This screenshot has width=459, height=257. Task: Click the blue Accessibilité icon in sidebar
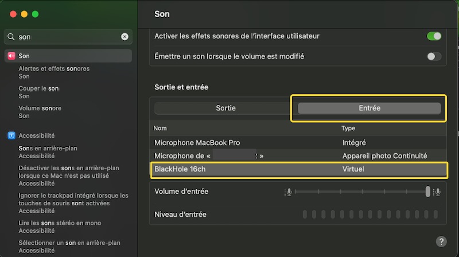point(11,136)
